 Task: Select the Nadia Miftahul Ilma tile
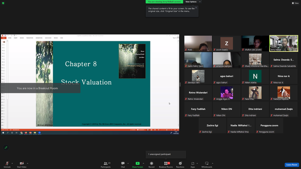point(241,126)
